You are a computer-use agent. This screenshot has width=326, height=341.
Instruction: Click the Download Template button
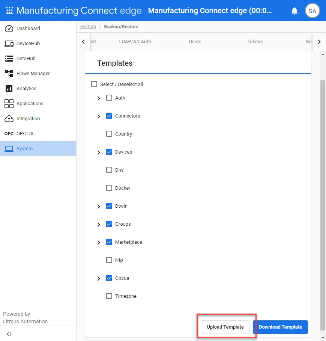pyautogui.click(x=280, y=327)
